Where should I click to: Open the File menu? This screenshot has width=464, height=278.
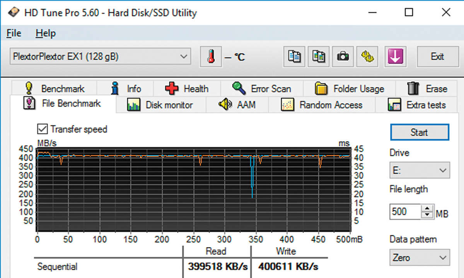pos(14,34)
